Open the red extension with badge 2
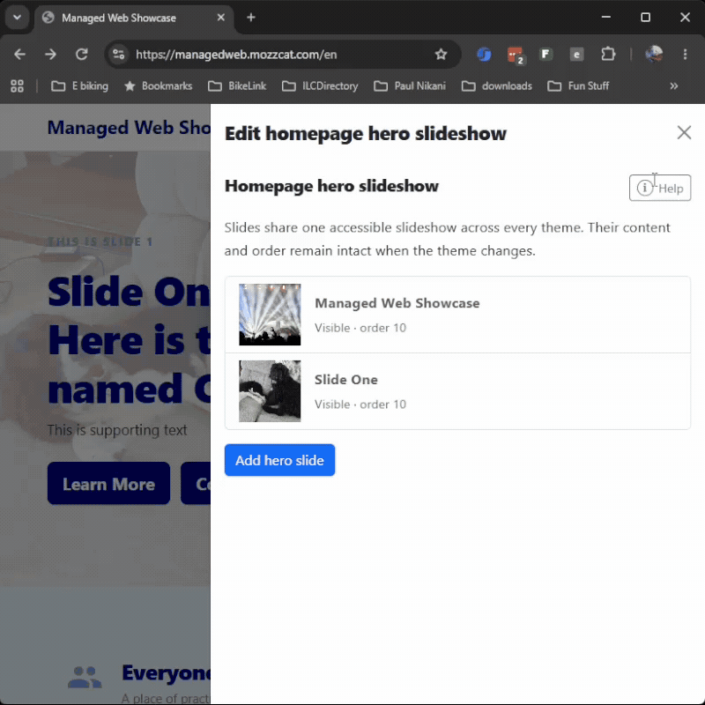The width and height of the screenshot is (705, 705). click(x=516, y=55)
